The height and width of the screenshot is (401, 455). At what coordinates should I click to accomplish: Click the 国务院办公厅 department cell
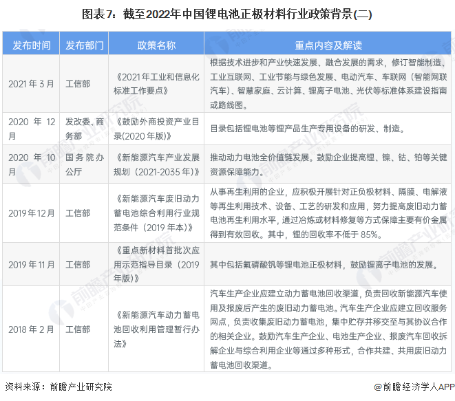(x=85, y=164)
